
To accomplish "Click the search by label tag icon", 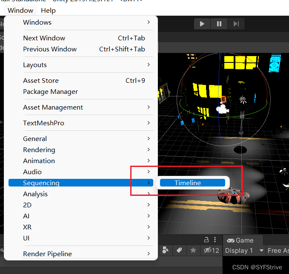I will [x=179, y=250].
